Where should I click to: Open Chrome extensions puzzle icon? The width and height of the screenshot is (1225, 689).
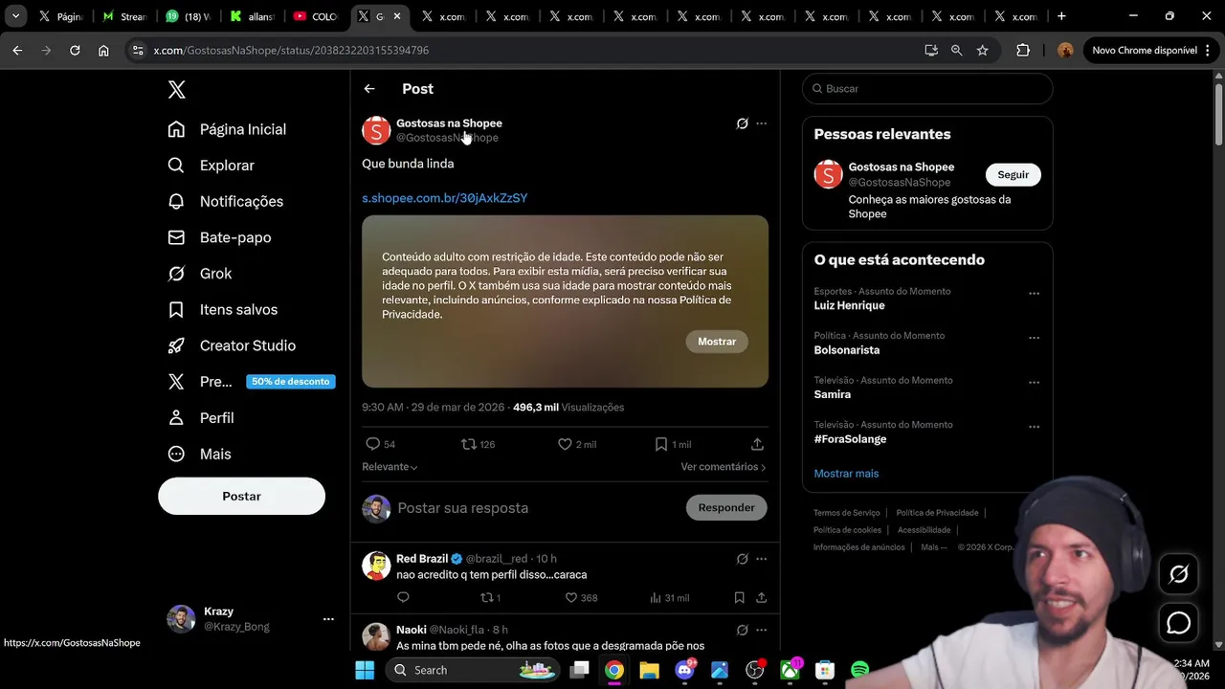tap(1023, 51)
